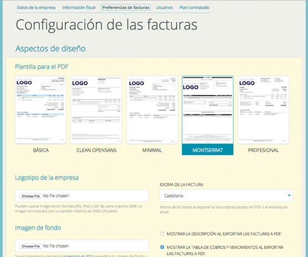The height and width of the screenshot is (257, 308).
Task: Go to the Usuarios tab
Action: coord(164,7)
